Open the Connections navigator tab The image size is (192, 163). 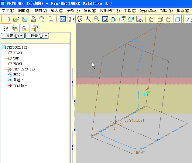pos(34,28)
